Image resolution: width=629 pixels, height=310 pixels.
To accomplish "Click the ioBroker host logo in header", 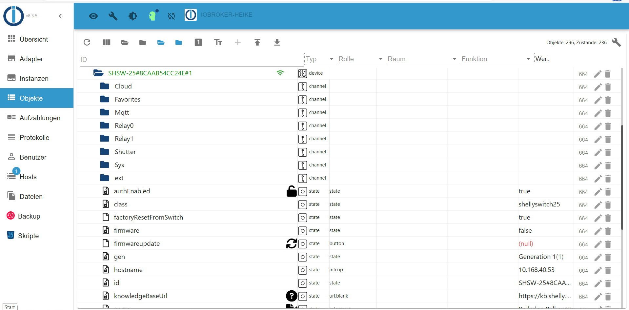I will pos(191,15).
